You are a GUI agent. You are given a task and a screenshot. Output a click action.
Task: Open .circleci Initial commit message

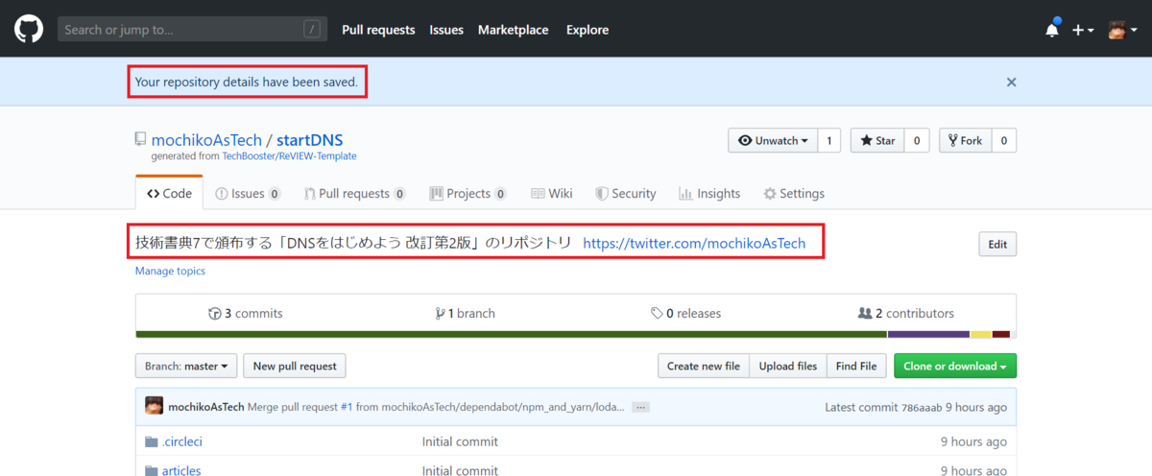pos(460,441)
